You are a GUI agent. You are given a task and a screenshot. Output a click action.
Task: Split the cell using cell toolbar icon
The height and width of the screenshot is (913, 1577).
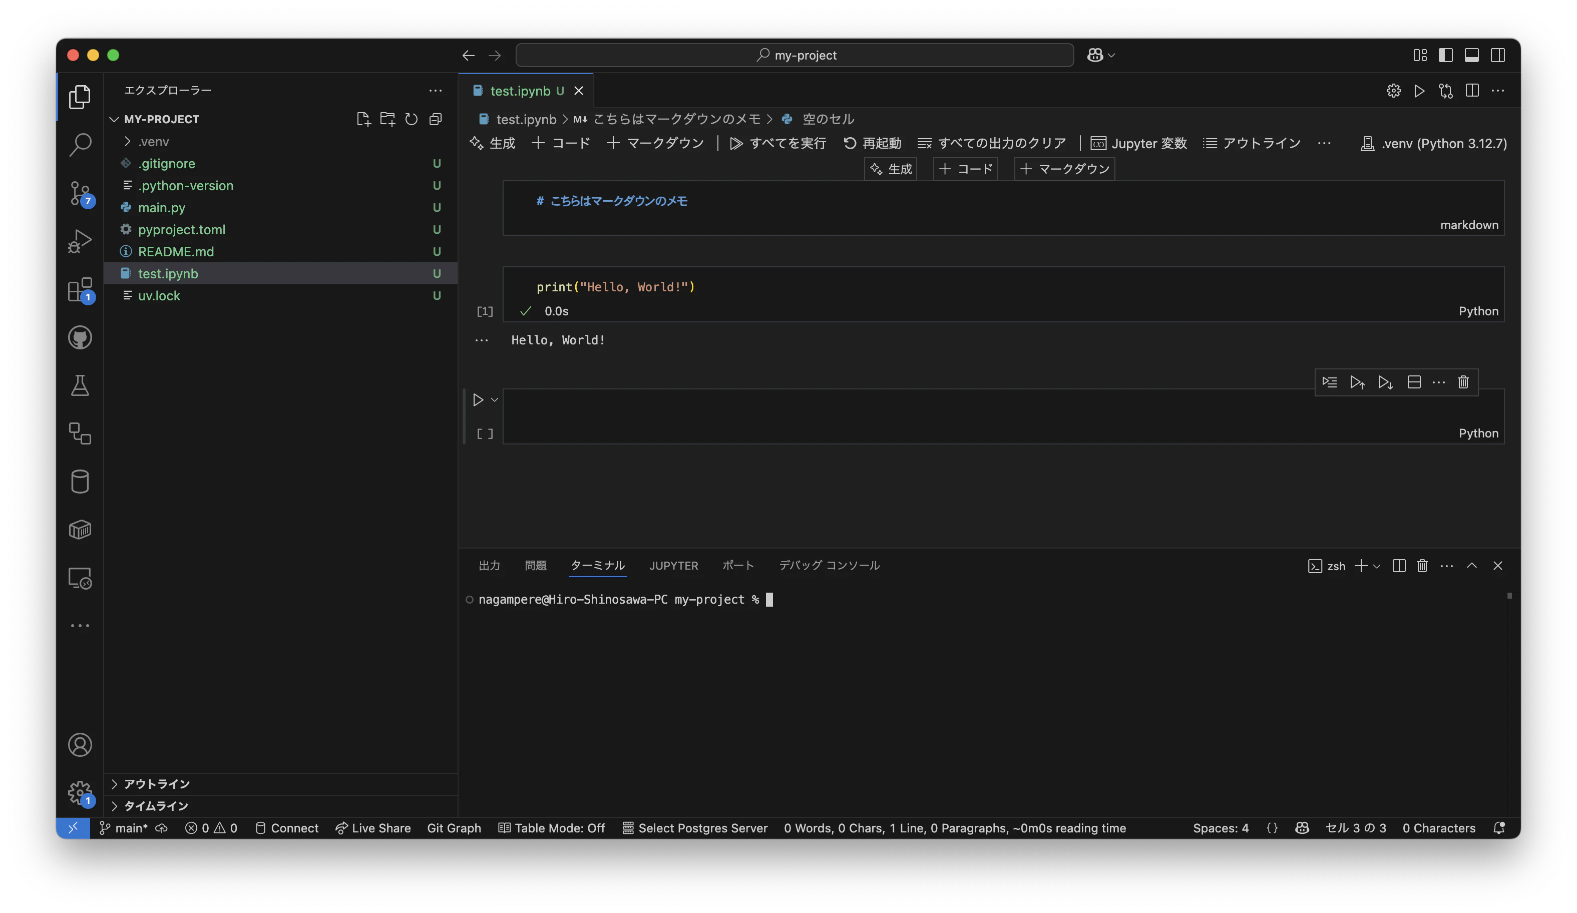tap(1414, 382)
